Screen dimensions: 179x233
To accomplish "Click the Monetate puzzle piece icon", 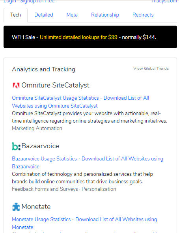I will pyautogui.click(x=16, y=207).
